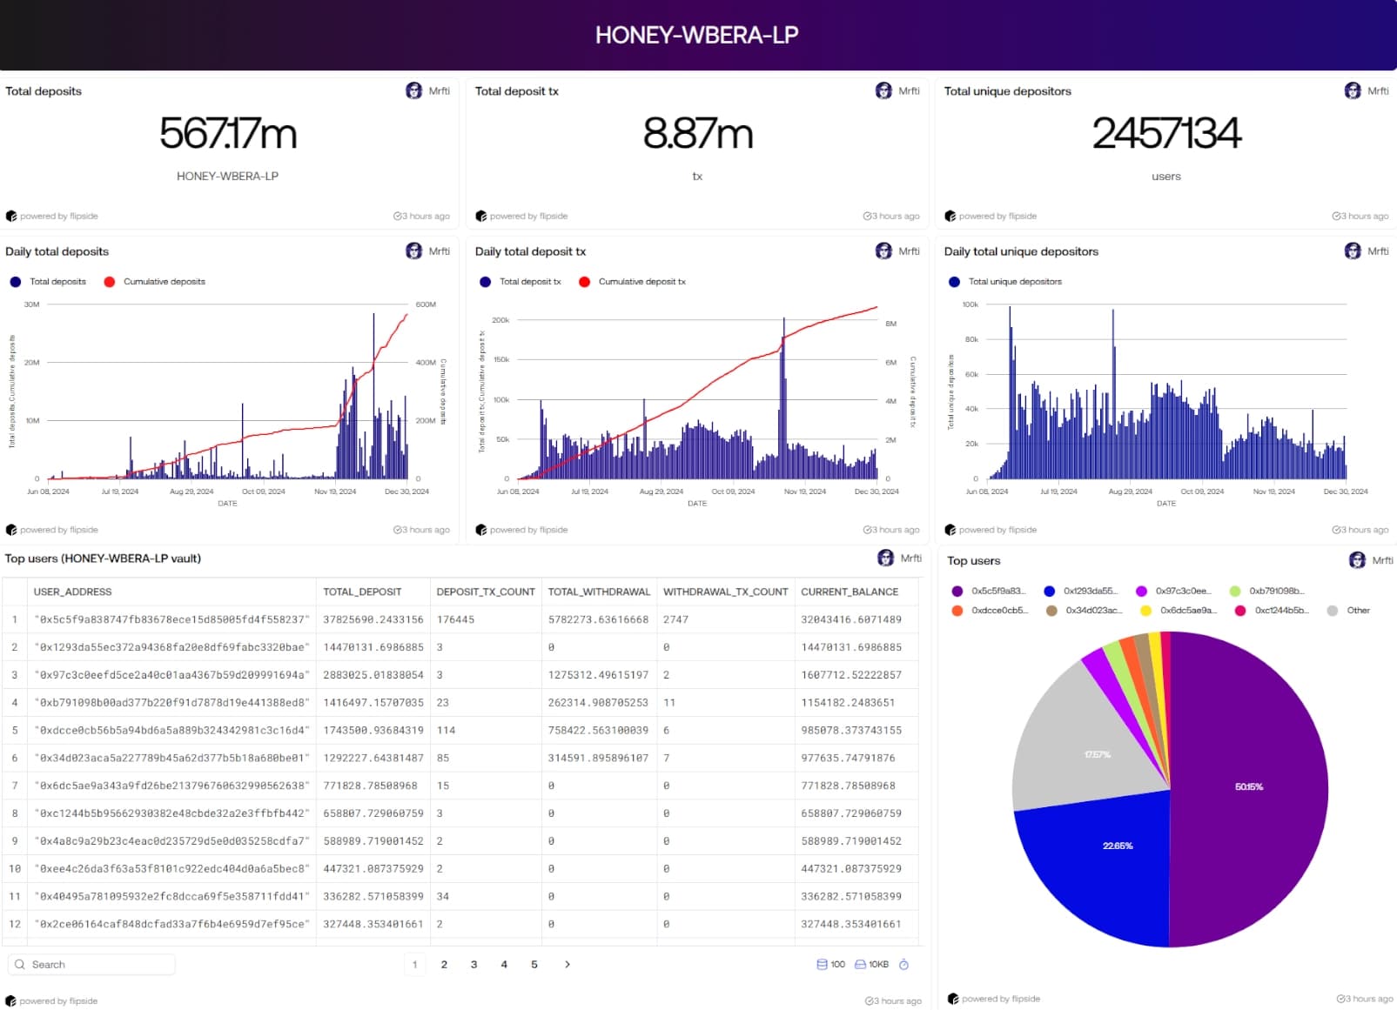
Task: Open Mrfti avatar in Total deposit tx card
Action: 883,90
